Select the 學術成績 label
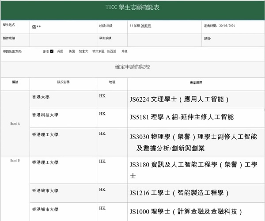Screen dimensions: 265x221 click(105, 38)
